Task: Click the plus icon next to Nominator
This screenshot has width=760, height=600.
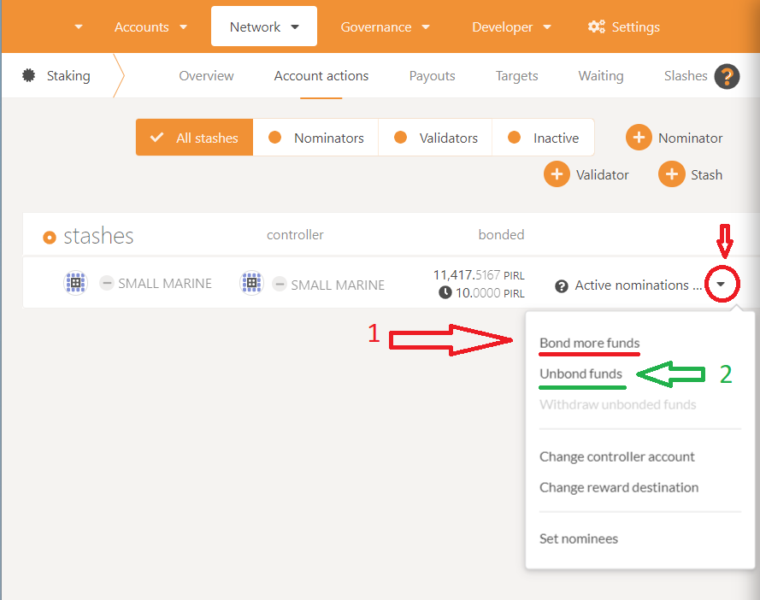Action: point(639,138)
